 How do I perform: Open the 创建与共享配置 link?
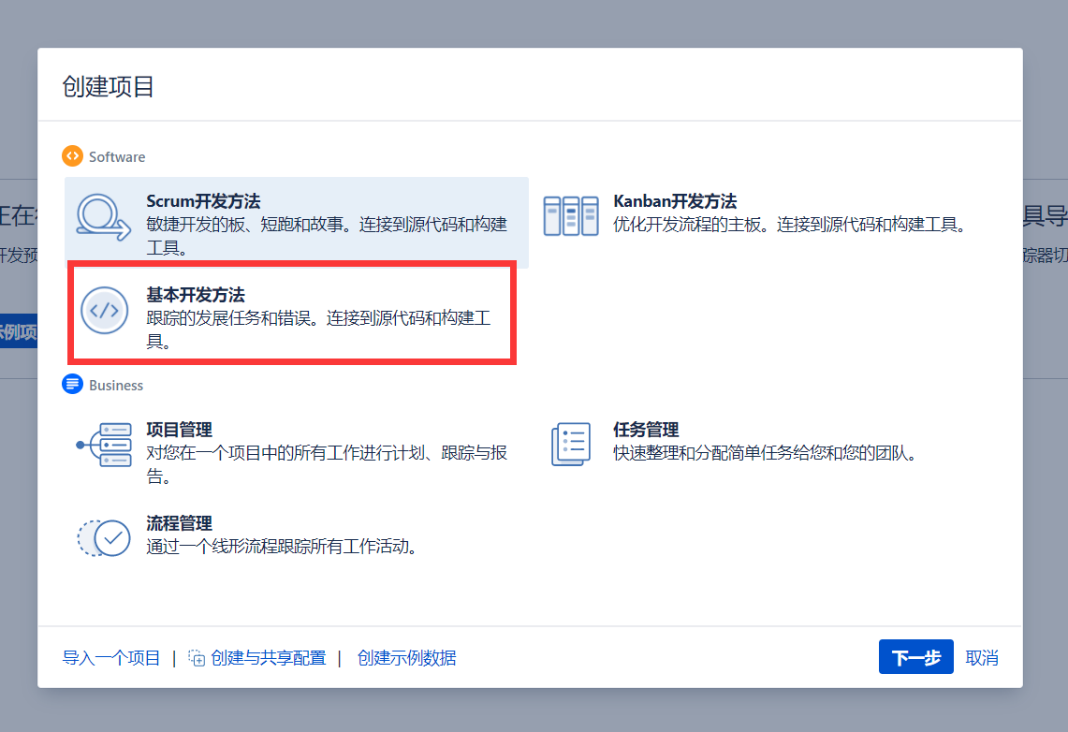[x=269, y=658]
